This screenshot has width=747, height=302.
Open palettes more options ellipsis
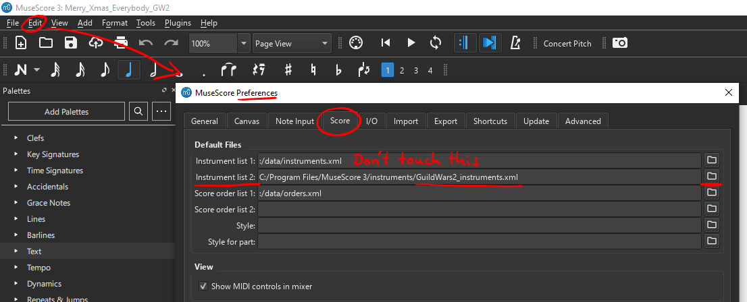tap(161, 112)
